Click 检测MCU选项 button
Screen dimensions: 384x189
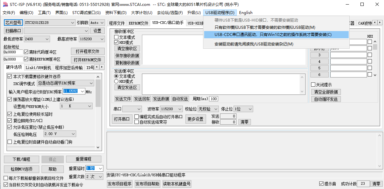coord(21,169)
